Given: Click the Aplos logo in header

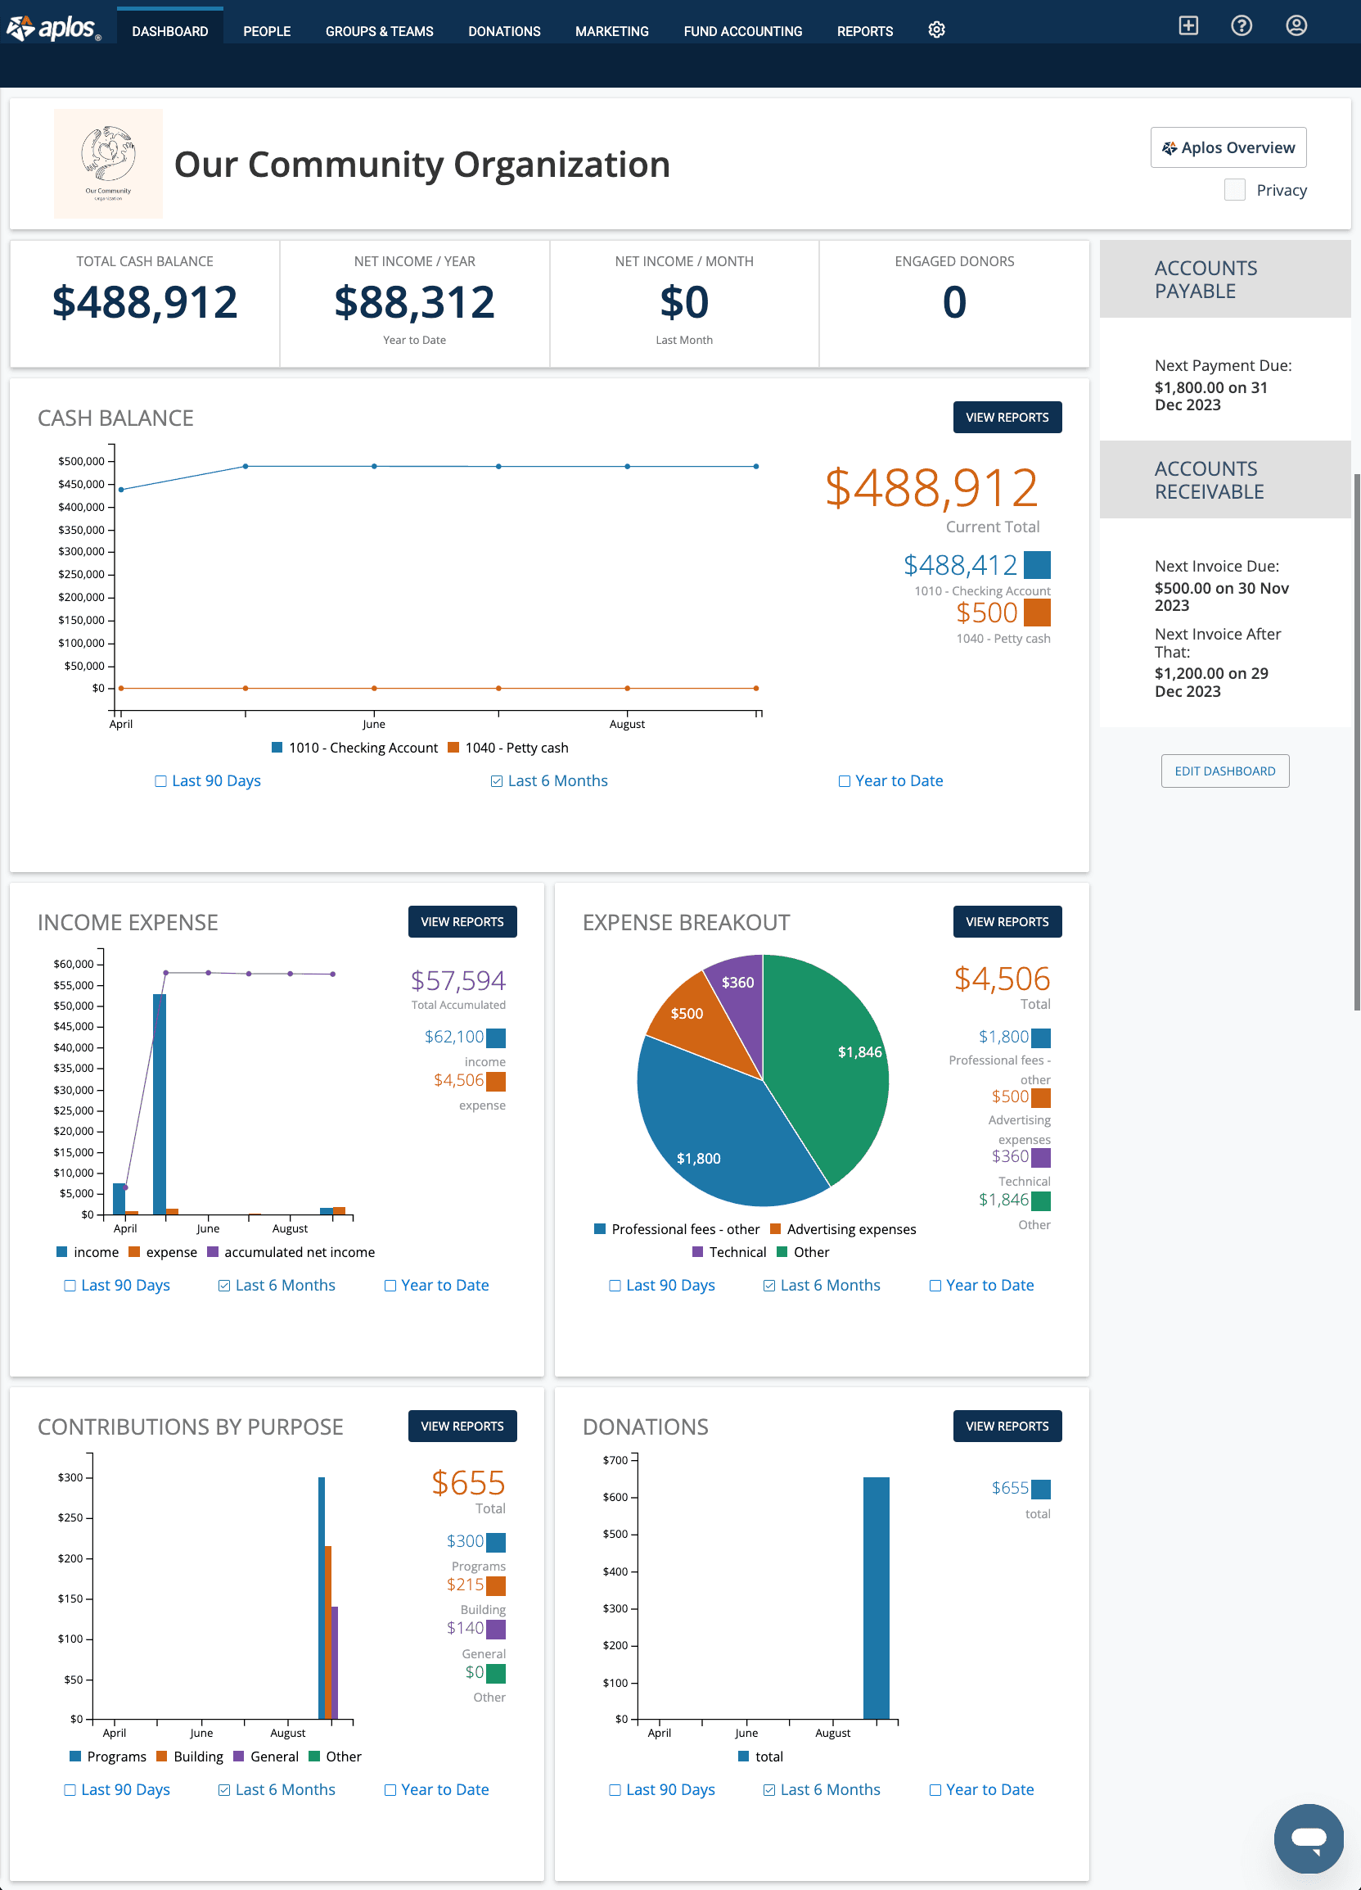Looking at the screenshot, I should (x=53, y=29).
